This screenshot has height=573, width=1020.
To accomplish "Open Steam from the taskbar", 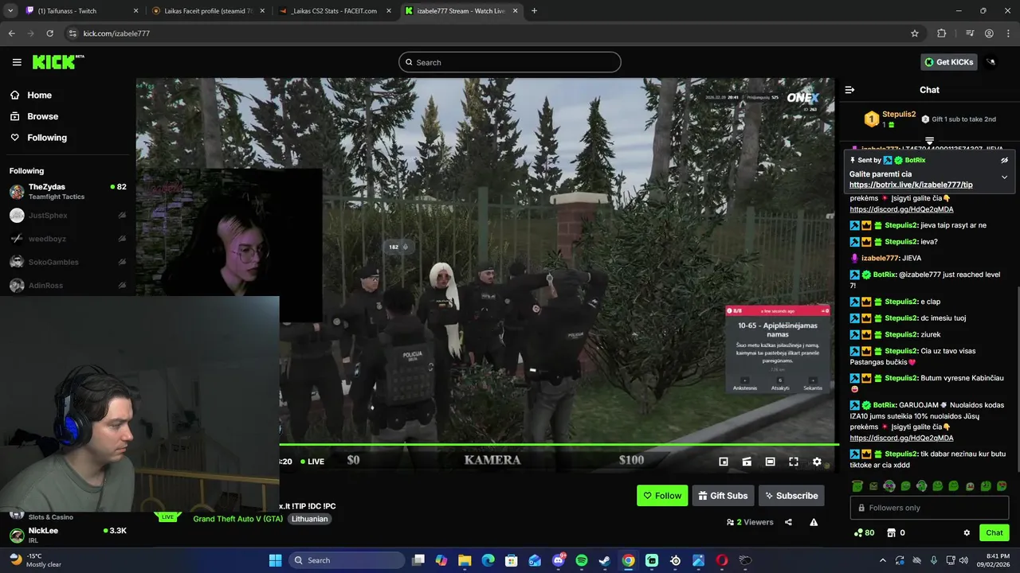I will coord(605,560).
